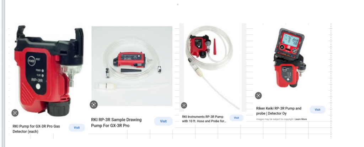Click the small gray dot at top center
The image size is (364, 147).
[x=178, y=4]
